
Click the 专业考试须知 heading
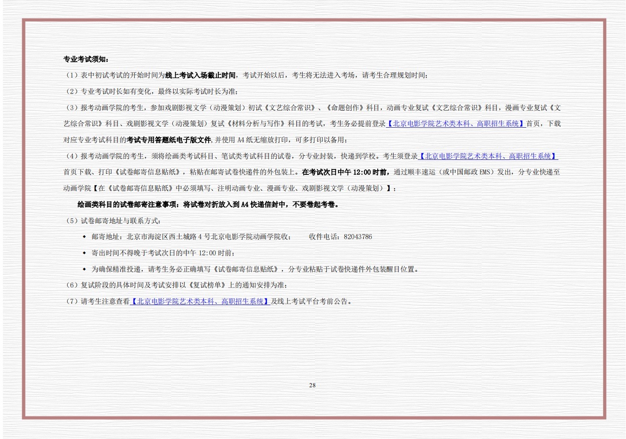point(86,59)
